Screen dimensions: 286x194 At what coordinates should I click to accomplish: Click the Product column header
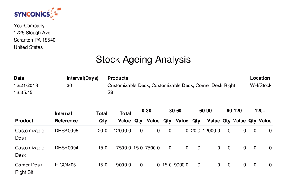point(24,121)
